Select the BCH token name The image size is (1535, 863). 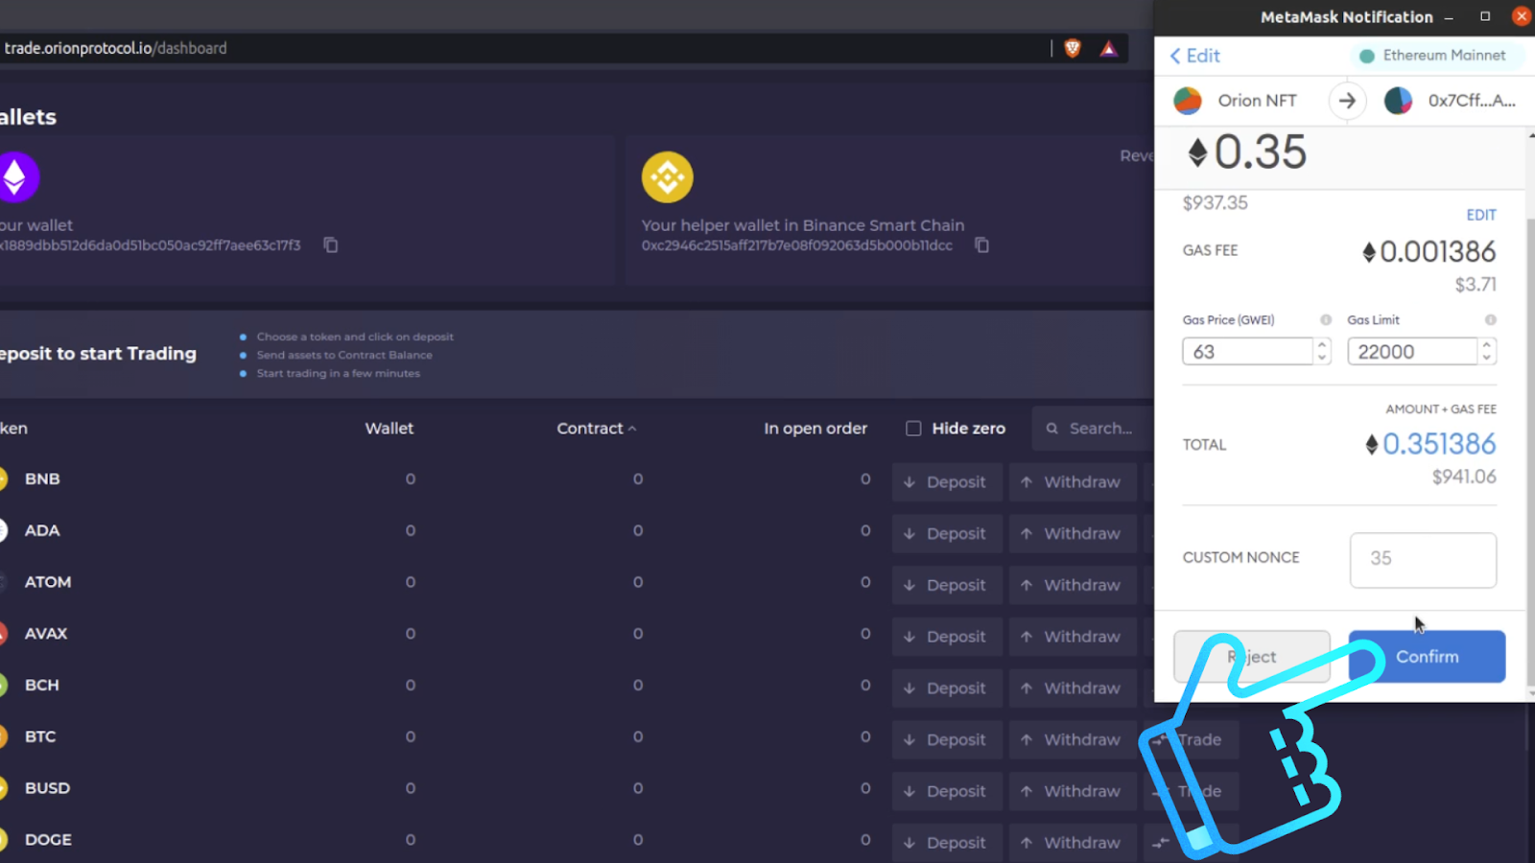click(x=42, y=685)
